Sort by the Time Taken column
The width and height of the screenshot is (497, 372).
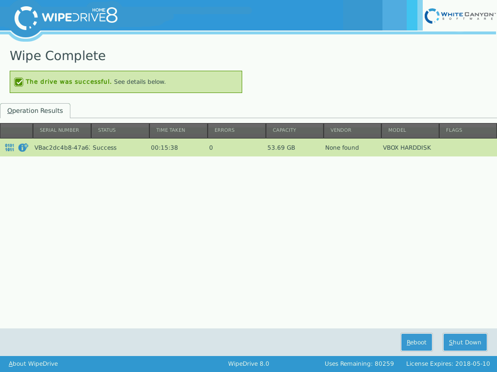click(x=179, y=130)
